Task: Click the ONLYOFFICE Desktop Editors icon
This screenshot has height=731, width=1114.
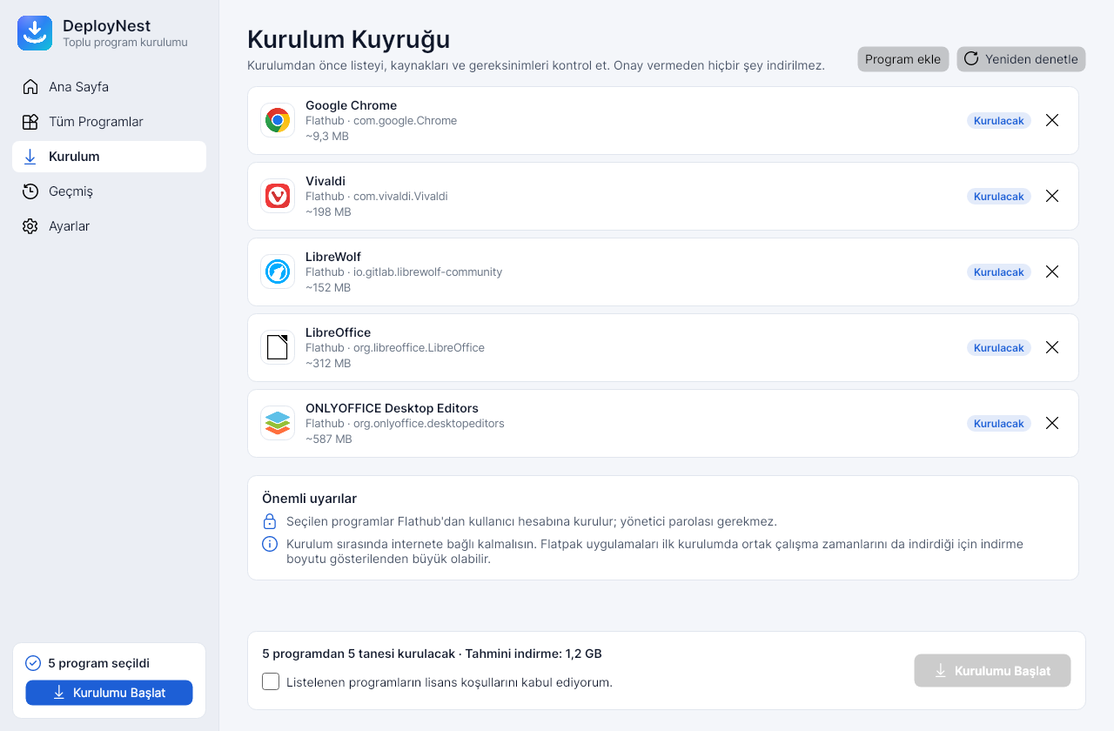Action: click(x=278, y=423)
